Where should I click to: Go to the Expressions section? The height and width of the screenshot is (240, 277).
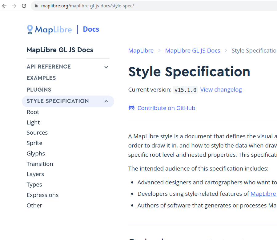click(42, 195)
